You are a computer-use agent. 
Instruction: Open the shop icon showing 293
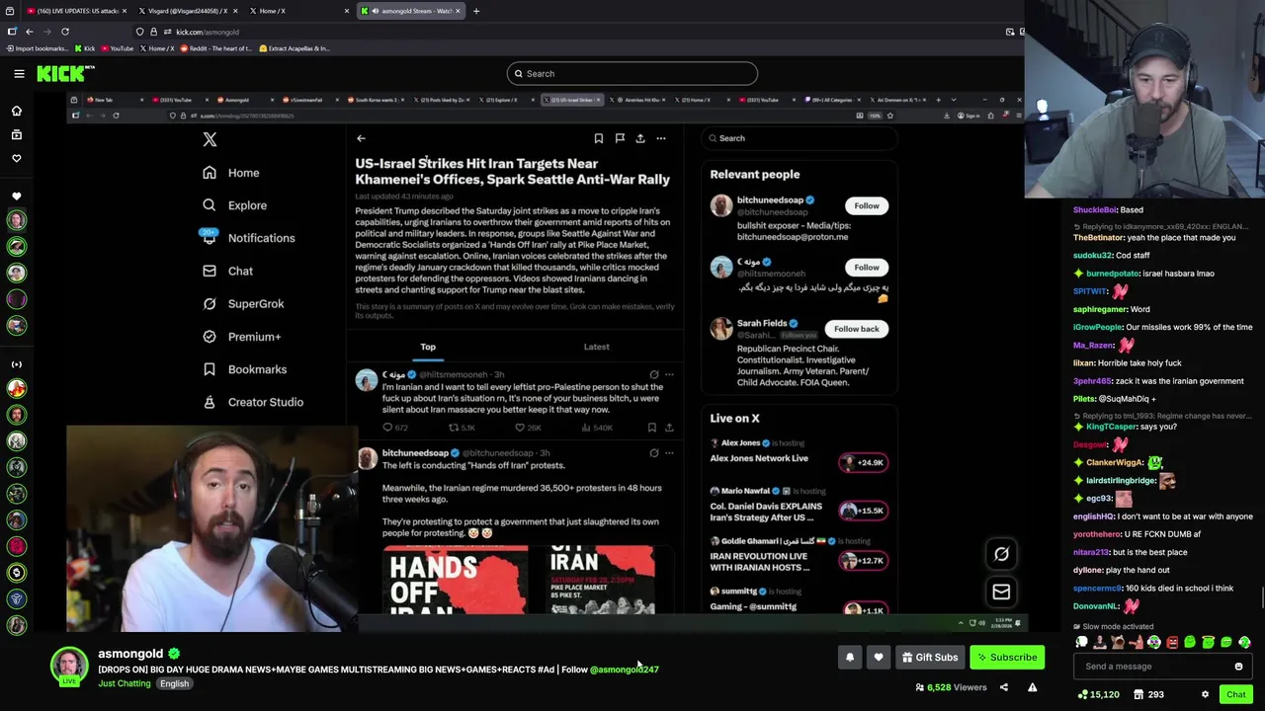tap(1148, 694)
